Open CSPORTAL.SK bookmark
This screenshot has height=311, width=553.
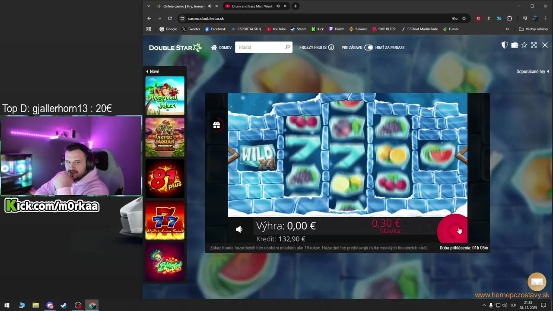[x=246, y=29]
